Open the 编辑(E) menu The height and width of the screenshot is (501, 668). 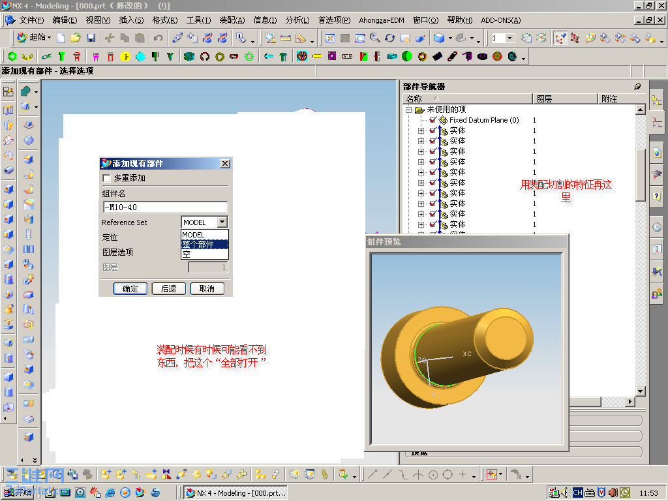tap(65, 20)
